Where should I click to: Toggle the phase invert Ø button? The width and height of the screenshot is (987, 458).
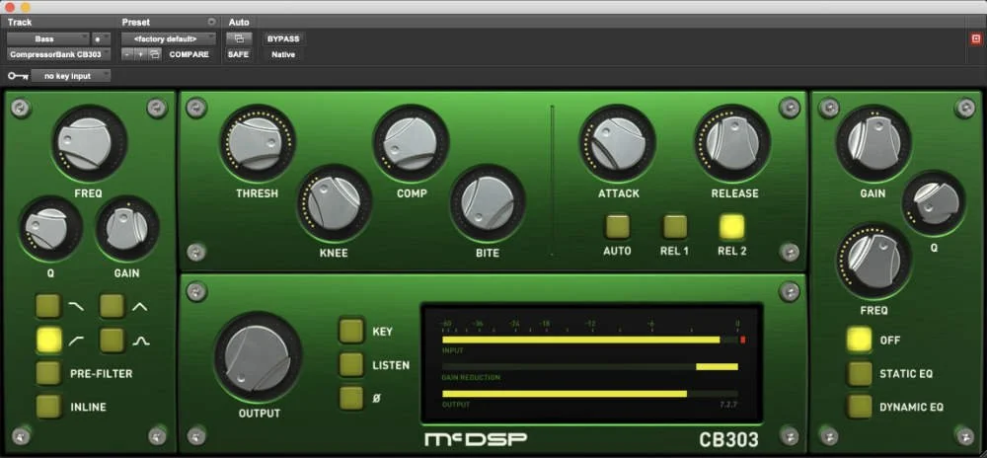(x=351, y=398)
